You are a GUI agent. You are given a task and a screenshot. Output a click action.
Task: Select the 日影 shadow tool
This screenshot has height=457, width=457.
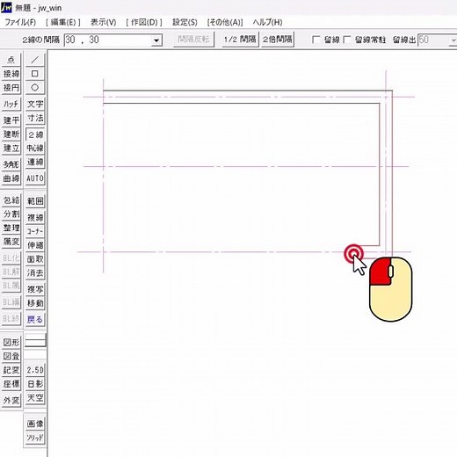pyautogui.click(x=35, y=384)
